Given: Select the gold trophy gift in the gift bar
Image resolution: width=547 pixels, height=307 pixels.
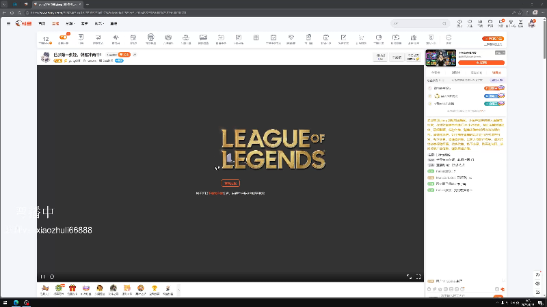Looking at the screenshot, I should [x=155, y=288].
